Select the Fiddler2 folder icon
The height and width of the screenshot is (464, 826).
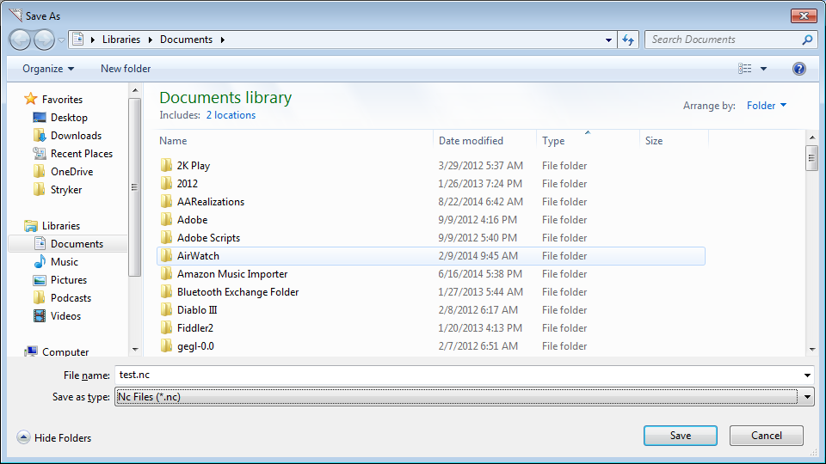pos(166,328)
